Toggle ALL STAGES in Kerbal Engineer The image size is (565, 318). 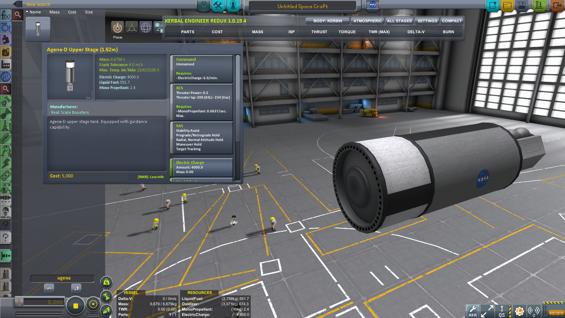pyautogui.click(x=399, y=21)
